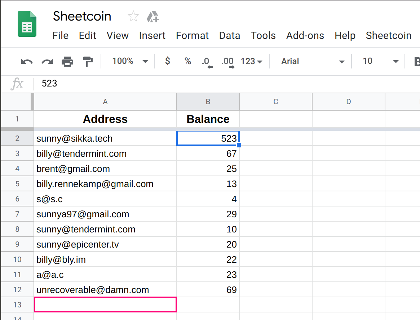Select cell unrecoverable@damn.com
This screenshot has height=320, width=420.
[105, 290]
